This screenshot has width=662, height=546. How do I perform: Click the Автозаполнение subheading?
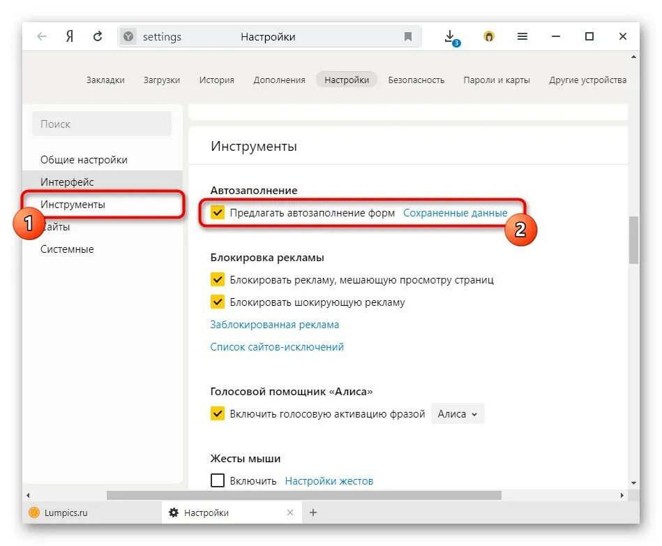pos(254,190)
